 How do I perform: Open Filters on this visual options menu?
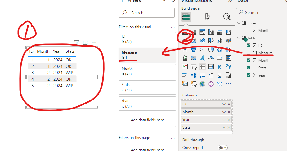pos(173,27)
